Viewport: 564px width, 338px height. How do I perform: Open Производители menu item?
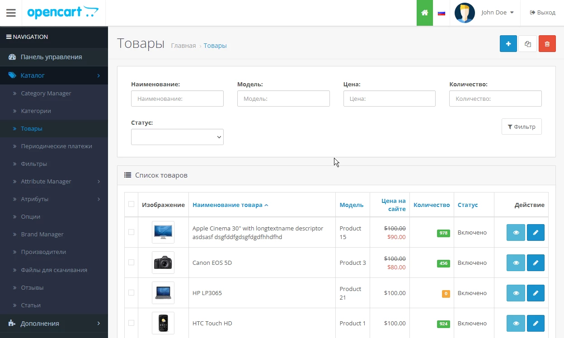[54, 252]
